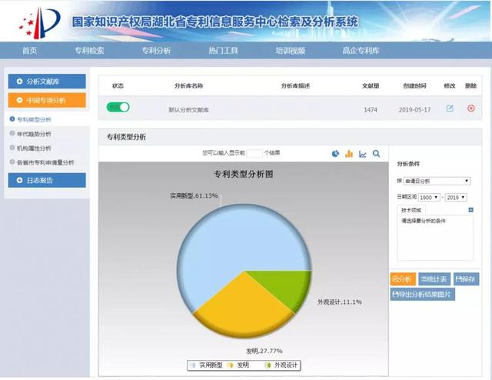Click the edit icon for default library
This screenshot has height=380, width=492.
point(450,108)
